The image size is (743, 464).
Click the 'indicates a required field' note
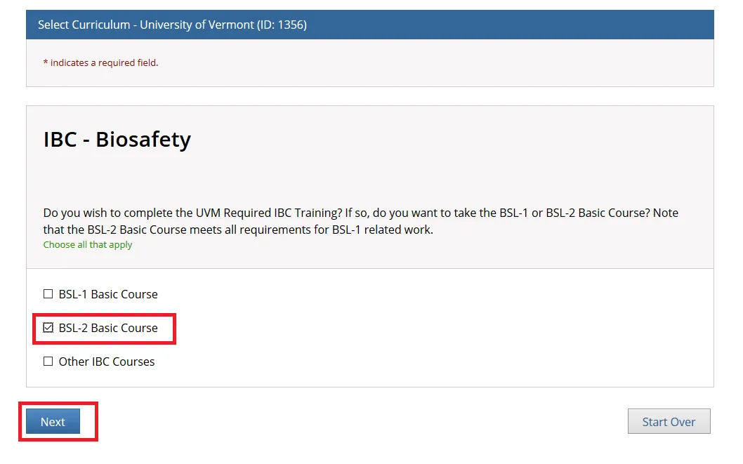(x=104, y=62)
